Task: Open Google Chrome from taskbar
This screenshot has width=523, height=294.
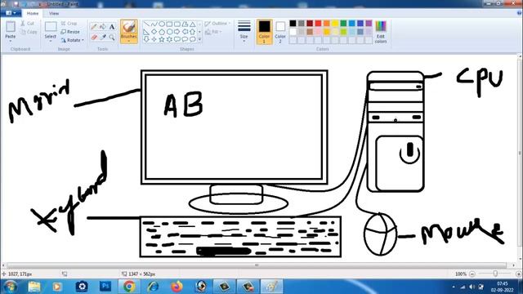Action: [x=129, y=287]
